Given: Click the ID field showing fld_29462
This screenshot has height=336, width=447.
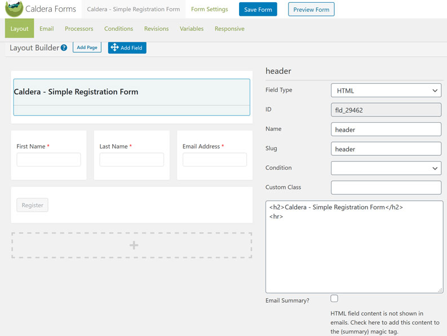Looking at the screenshot, I should tap(386, 110).
